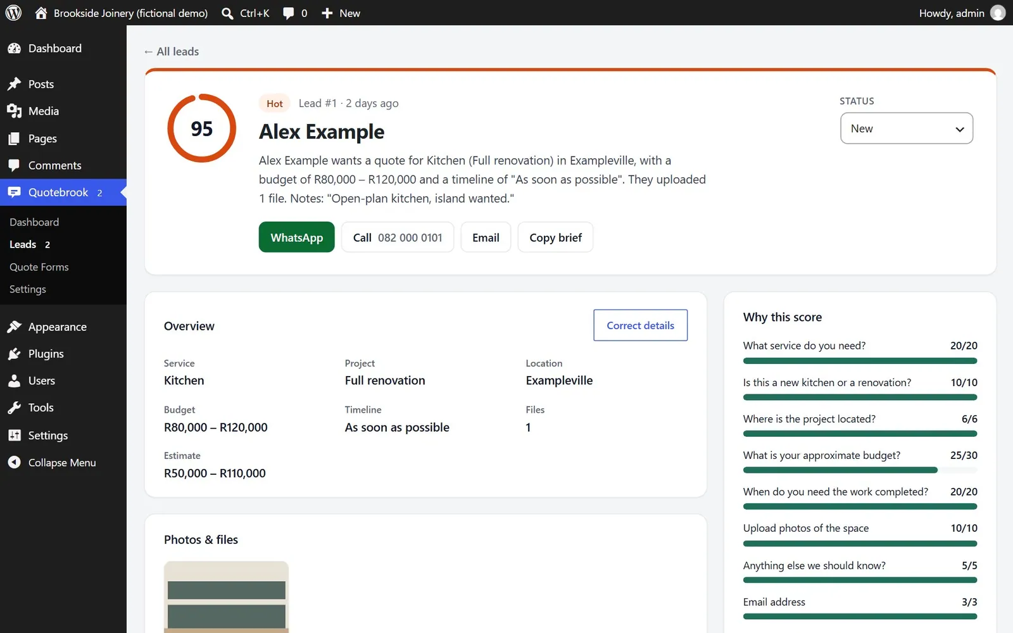Click the Plugins plug icon

14,354
